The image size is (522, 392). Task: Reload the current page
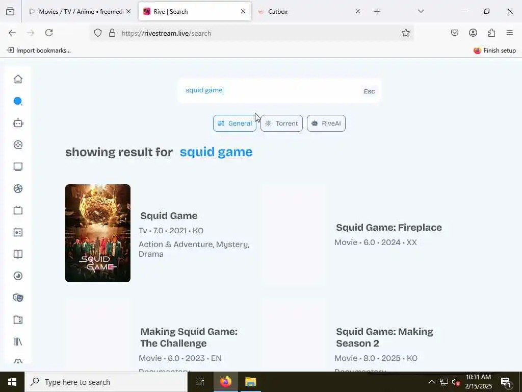point(49,33)
